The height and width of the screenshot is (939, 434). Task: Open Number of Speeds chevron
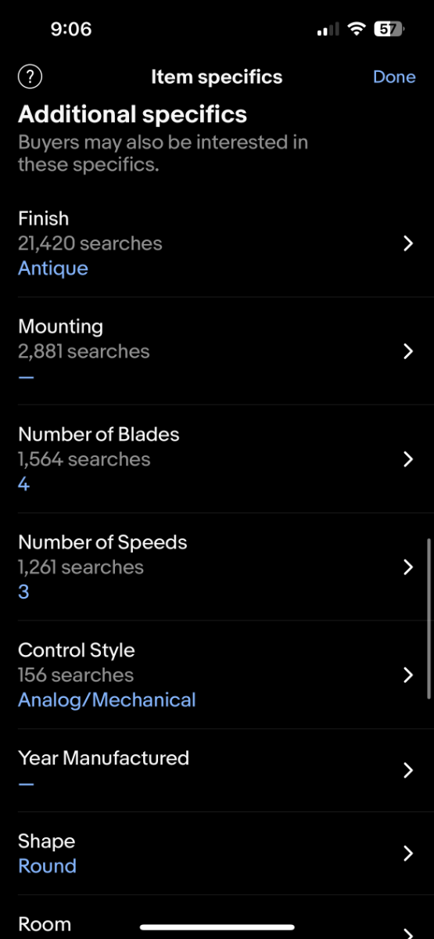(x=407, y=567)
